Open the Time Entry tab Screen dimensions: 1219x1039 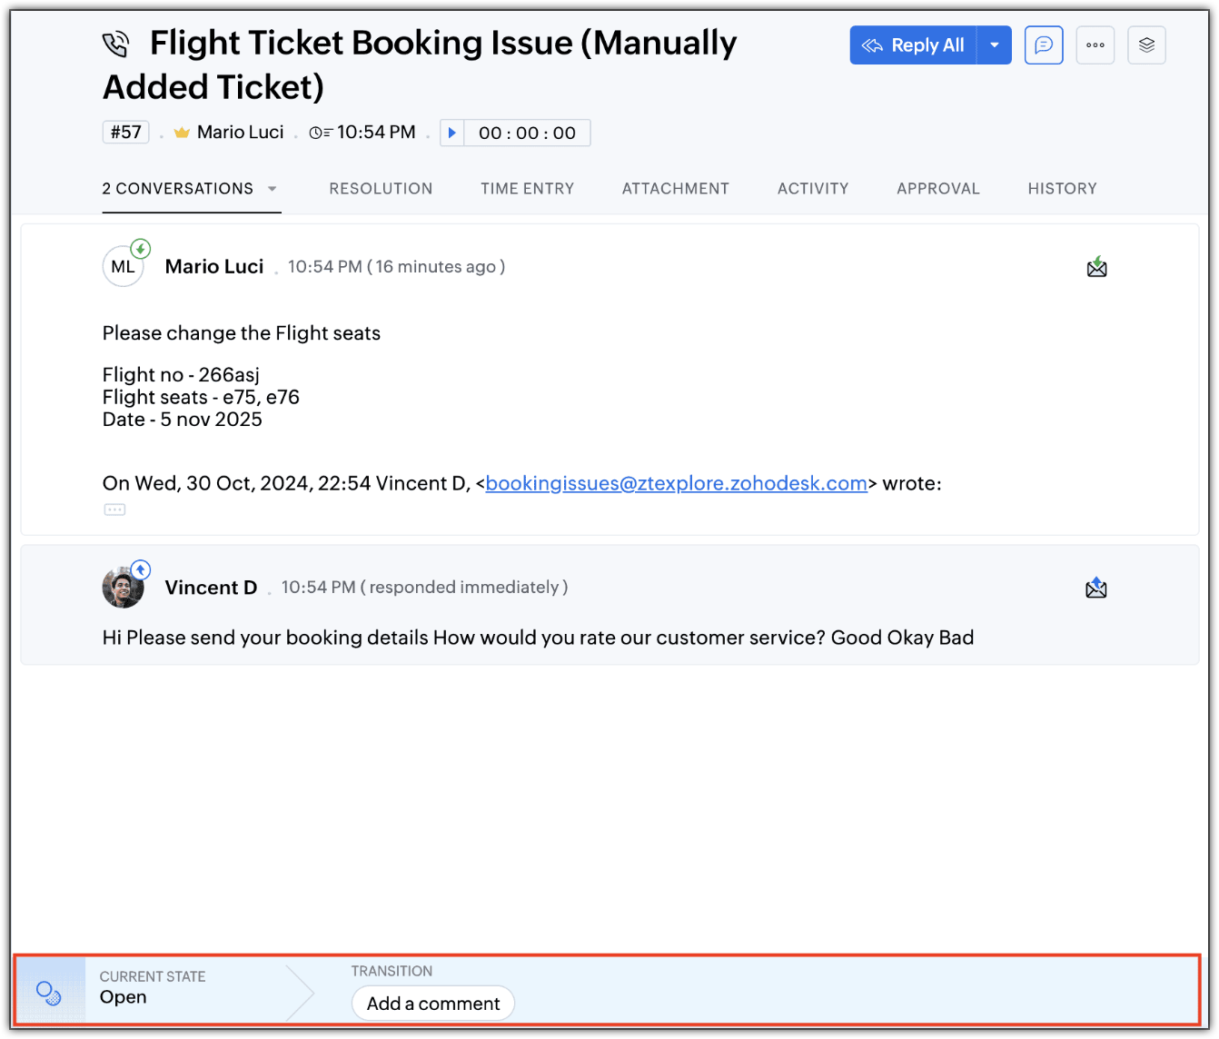[528, 189]
